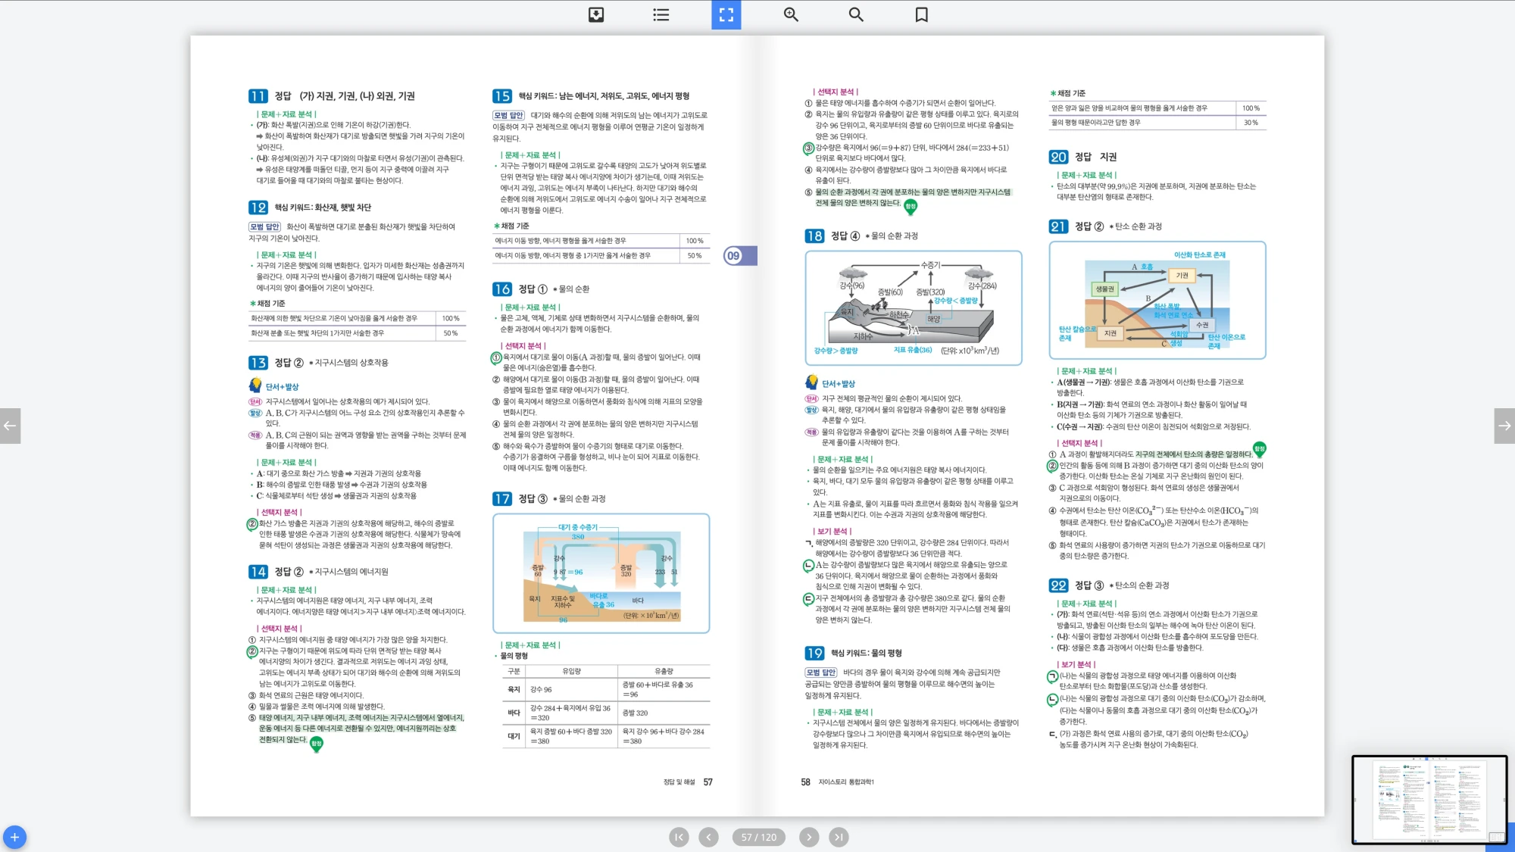Click the previous page chevron button
The image size is (1515, 852).
pos(708,837)
